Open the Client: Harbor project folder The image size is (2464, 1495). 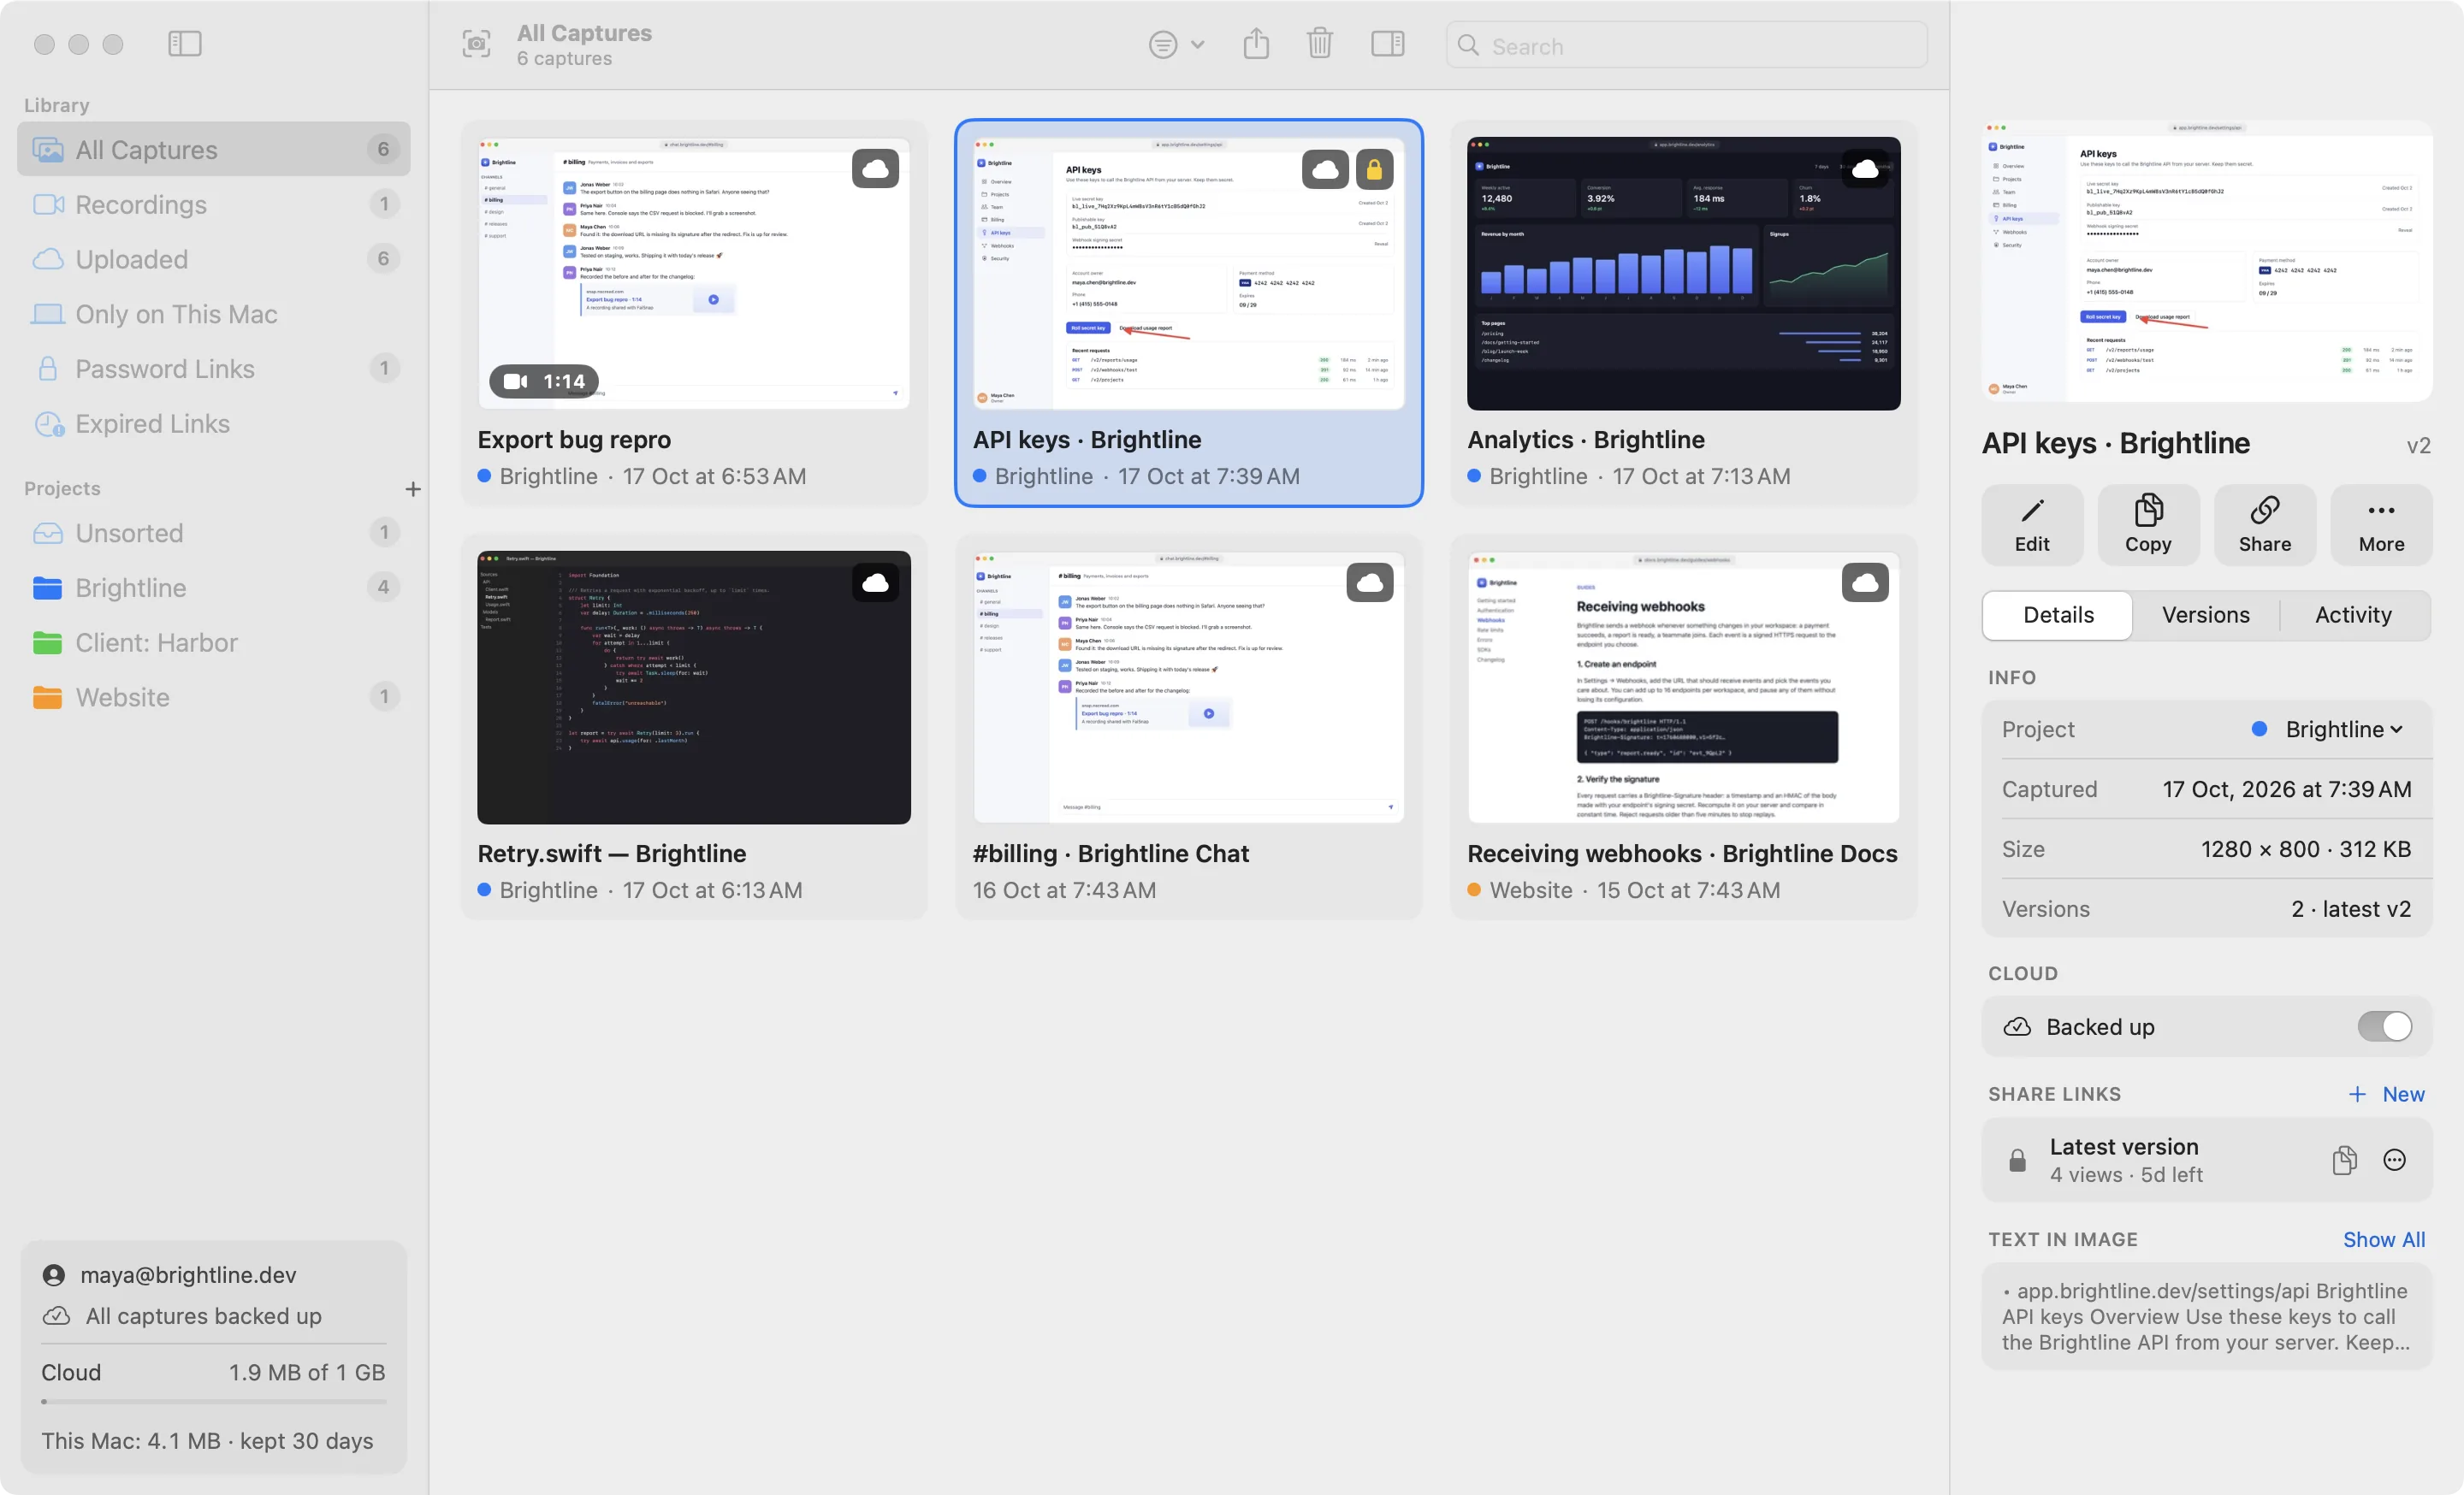pyautogui.click(x=214, y=642)
